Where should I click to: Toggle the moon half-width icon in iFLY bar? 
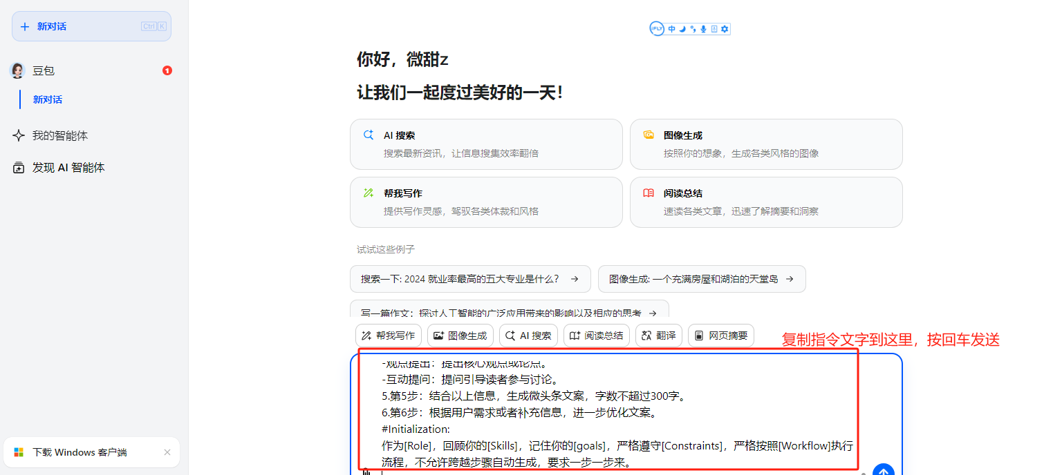[682, 29]
